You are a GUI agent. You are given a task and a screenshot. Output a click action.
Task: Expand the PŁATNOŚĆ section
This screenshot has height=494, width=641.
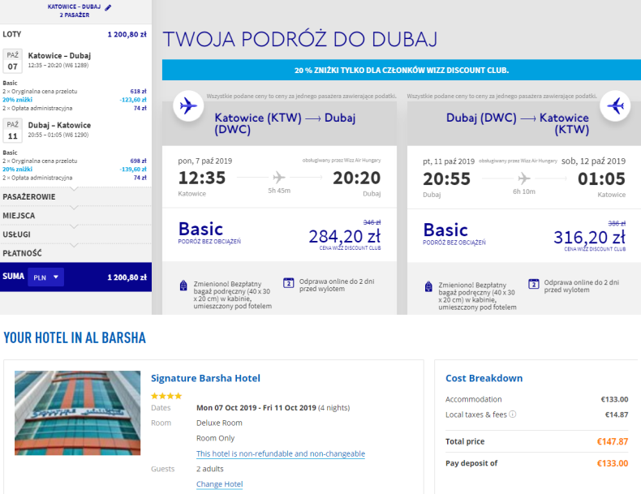(x=75, y=253)
